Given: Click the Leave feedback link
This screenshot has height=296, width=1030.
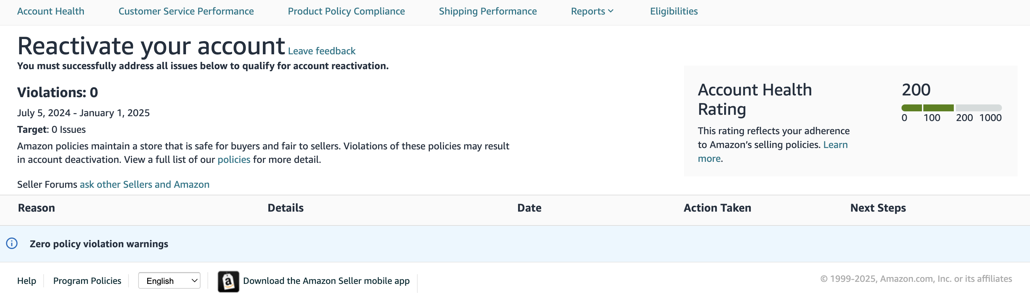Looking at the screenshot, I should (x=321, y=51).
